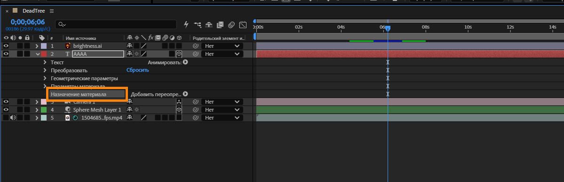Viewport: 564px width, 182px height.
Task: Click the Анимировать label
Action: pyautogui.click(x=165, y=62)
